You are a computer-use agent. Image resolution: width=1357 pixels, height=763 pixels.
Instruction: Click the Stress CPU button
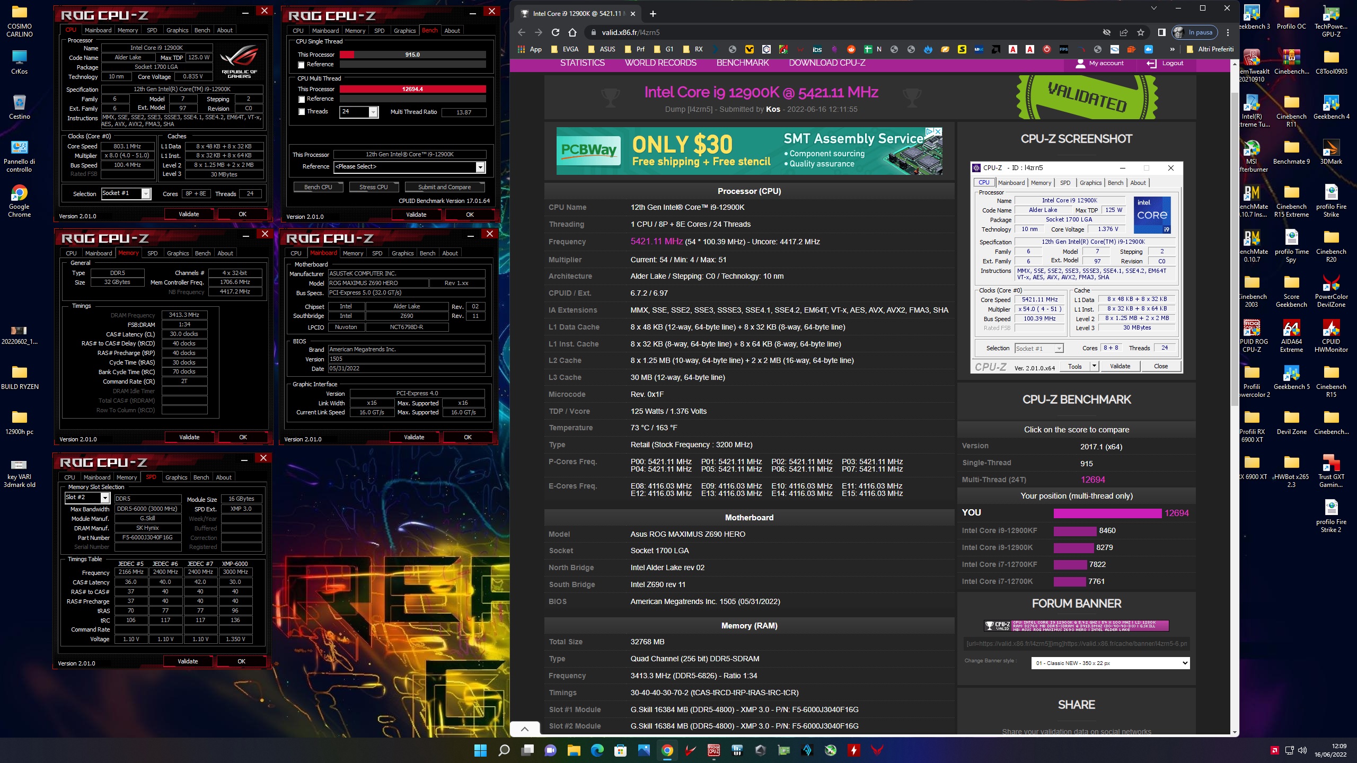(x=373, y=187)
